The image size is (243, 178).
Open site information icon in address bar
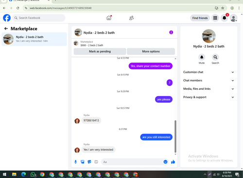26,8
